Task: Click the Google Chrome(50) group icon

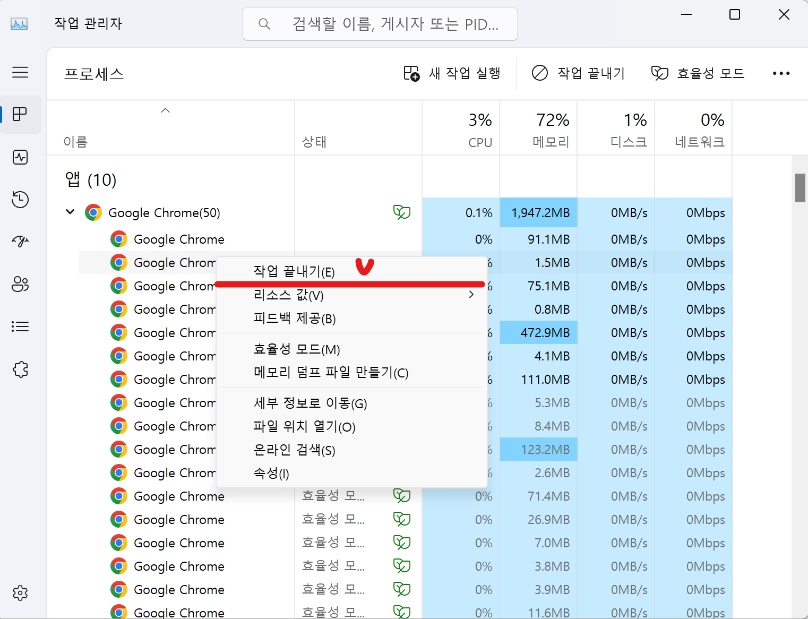Action: point(93,213)
